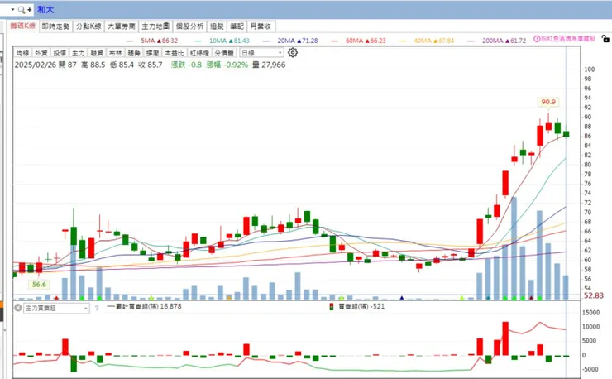Toggle the 外資 overlay button
This screenshot has width=612, height=379.
tap(41, 53)
